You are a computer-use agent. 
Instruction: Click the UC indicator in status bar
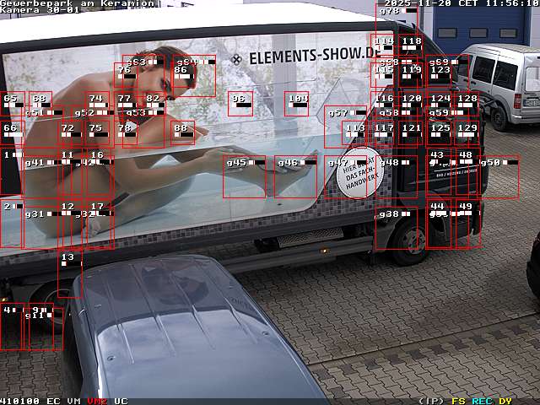pyautogui.click(x=121, y=401)
